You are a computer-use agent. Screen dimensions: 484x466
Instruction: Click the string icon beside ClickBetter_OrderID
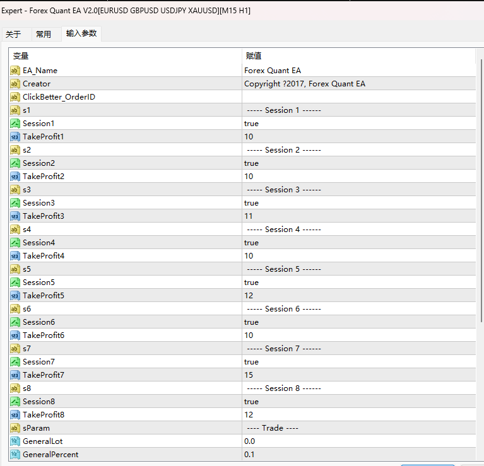(15, 97)
